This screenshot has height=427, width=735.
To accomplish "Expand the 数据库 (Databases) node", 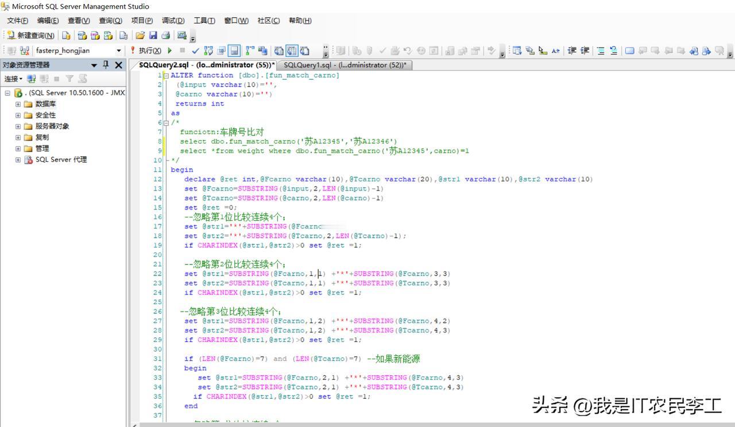I will tap(18, 104).
